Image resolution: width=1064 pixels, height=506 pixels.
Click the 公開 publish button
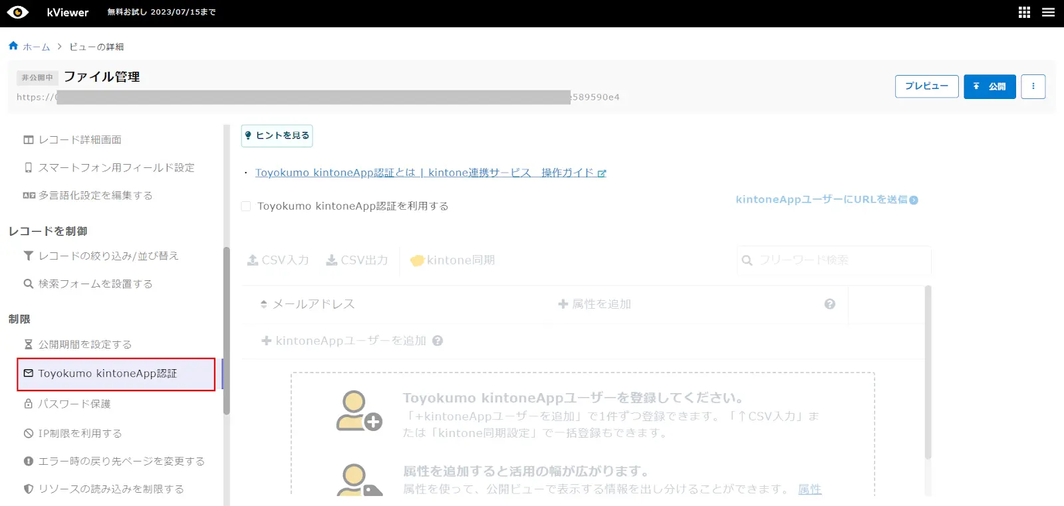990,86
